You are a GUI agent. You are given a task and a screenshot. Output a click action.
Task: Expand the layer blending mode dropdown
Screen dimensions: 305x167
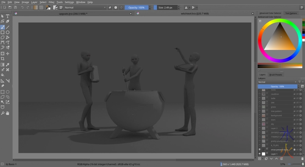click(x=277, y=82)
